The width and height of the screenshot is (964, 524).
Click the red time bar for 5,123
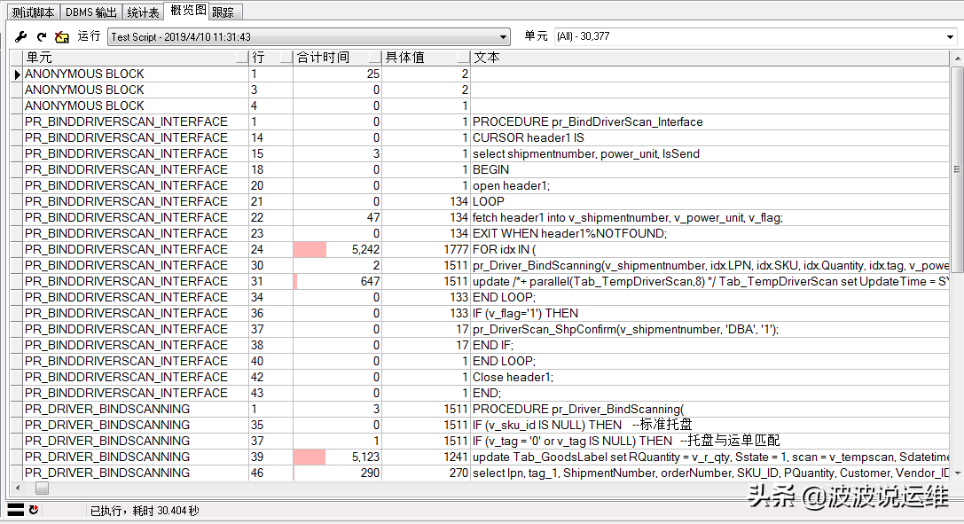pos(310,457)
